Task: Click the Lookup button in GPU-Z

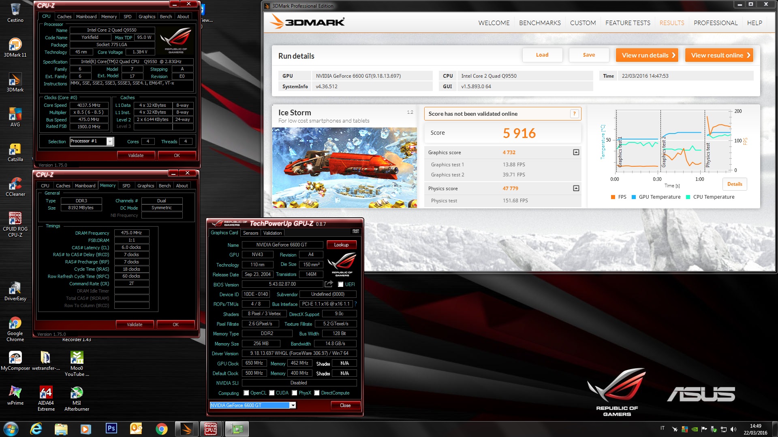Action: pos(341,245)
